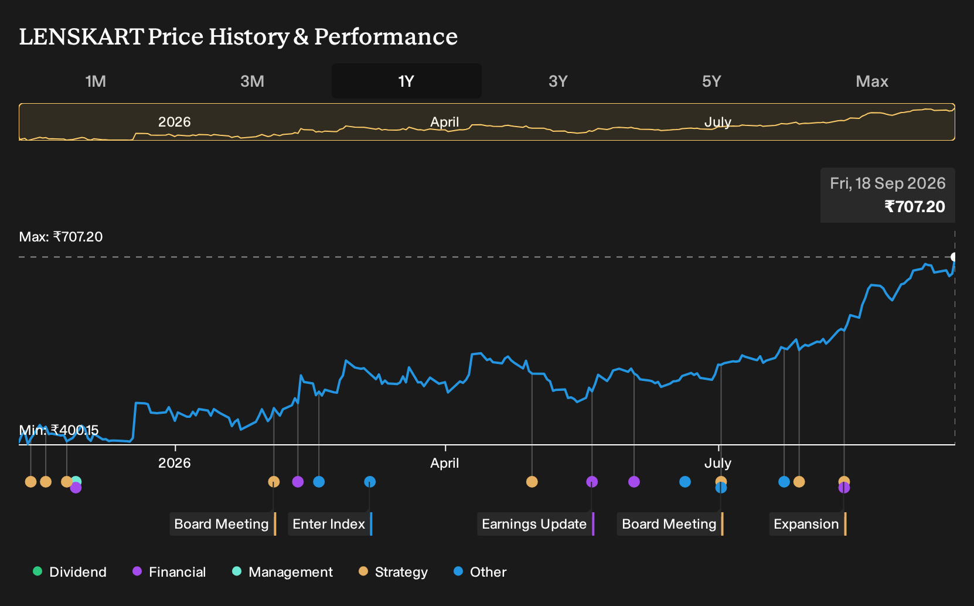This screenshot has height=606, width=974.
Task: Click the '2026' label on the x-axis
Action: 175,463
